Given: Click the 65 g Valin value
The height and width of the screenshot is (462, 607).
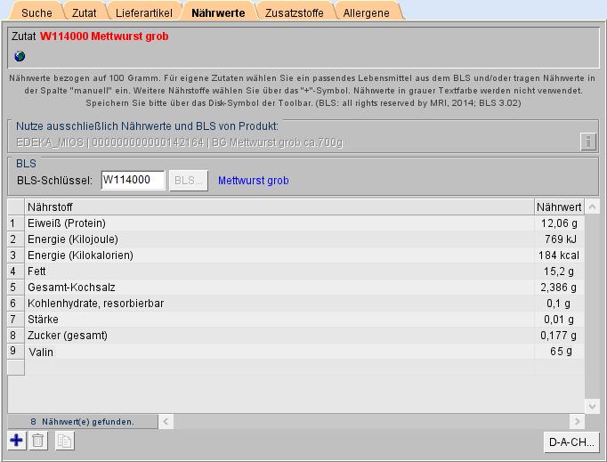Looking at the screenshot, I should point(559,352).
